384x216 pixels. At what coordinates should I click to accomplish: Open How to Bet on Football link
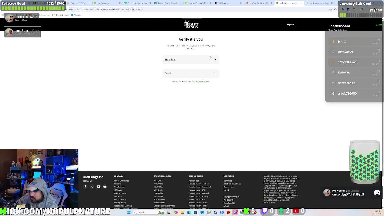(199, 184)
